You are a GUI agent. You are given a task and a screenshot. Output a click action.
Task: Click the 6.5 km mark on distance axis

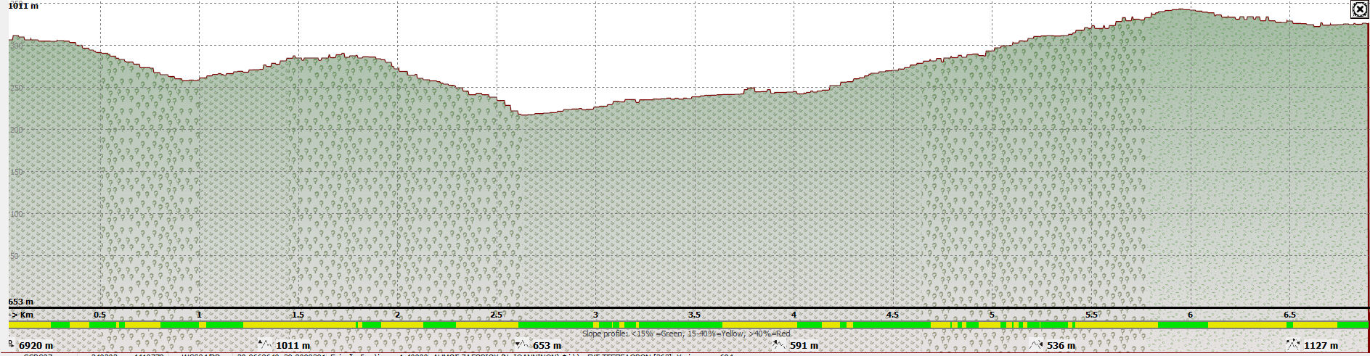(1289, 315)
